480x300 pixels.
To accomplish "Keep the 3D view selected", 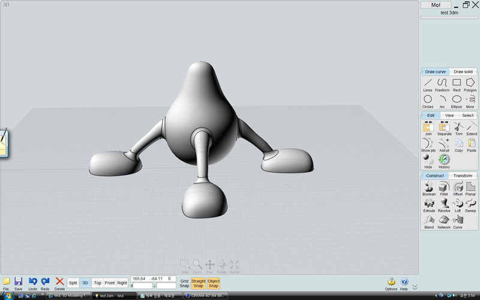I will click(x=85, y=283).
